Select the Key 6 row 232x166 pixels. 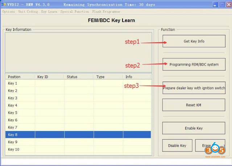(x=78, y=120)
